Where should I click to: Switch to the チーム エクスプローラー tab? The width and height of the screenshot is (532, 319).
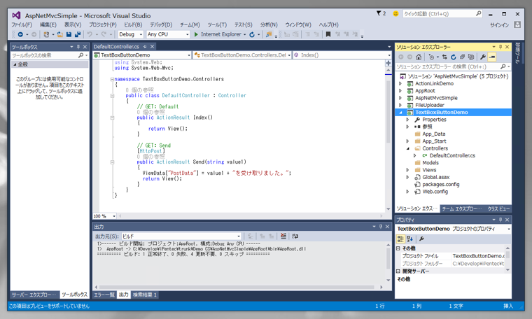tap(462, 208)
